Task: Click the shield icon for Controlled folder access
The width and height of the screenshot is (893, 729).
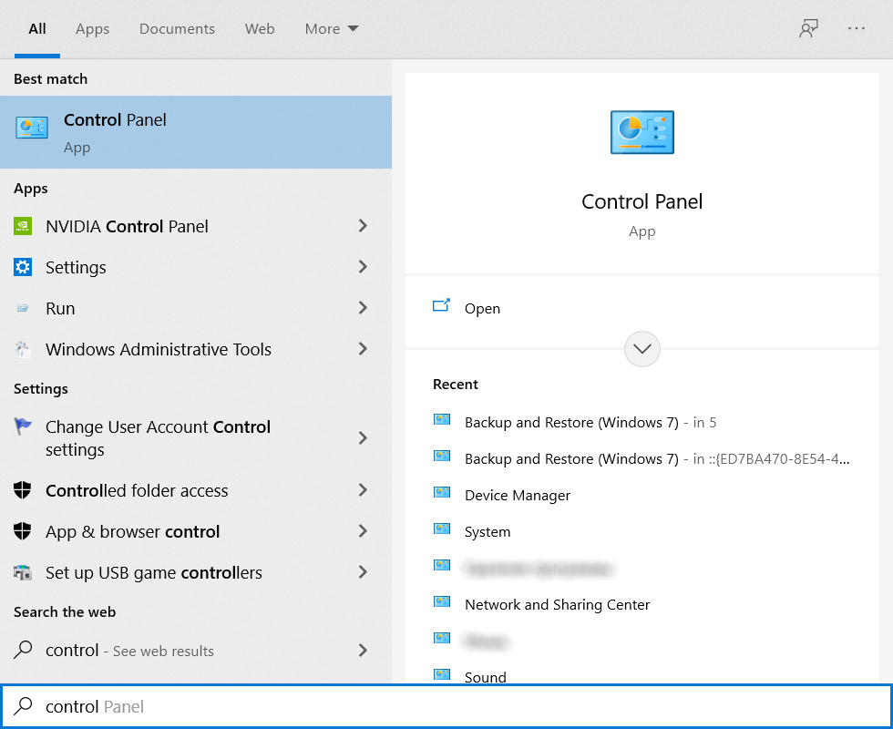Action: (x=23, y=490)
